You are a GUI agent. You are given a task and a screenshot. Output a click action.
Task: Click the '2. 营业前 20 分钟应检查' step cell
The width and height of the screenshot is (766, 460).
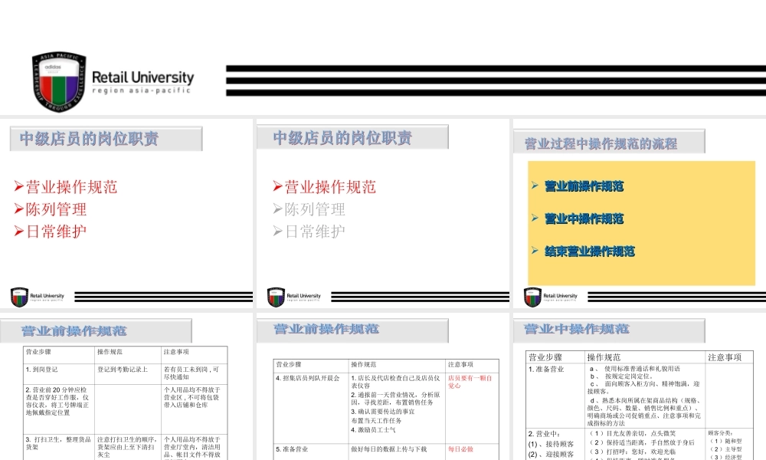tap(59, 409)
